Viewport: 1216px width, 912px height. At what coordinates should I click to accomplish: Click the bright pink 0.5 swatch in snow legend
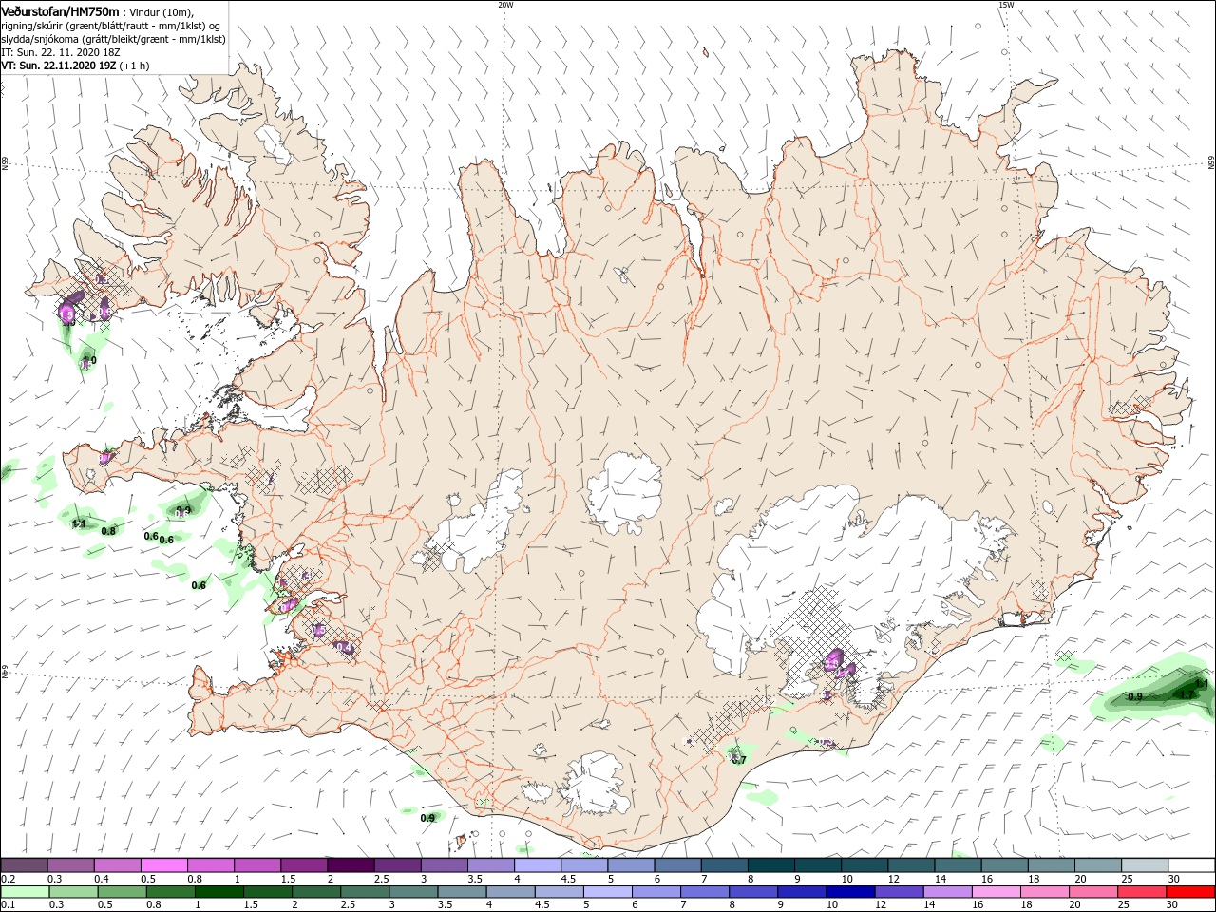coord(163,865)
